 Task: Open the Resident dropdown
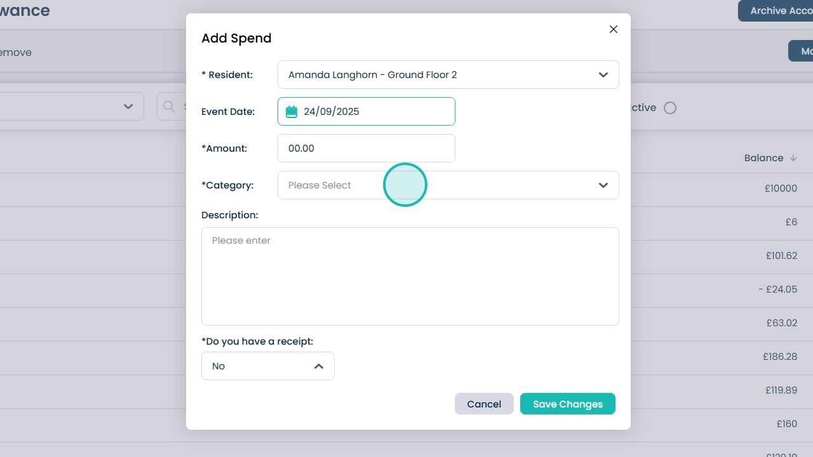click(448, 75)
